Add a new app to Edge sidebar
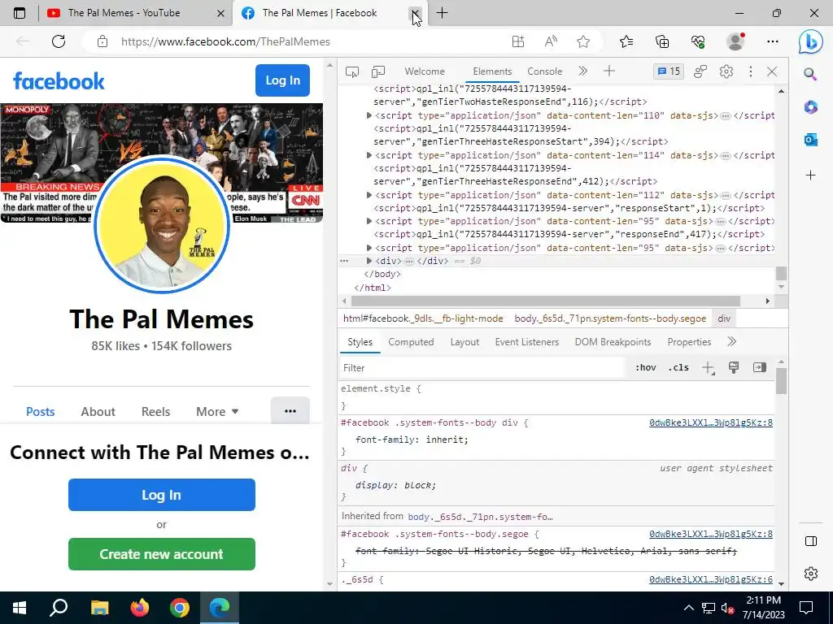The height and width of the screenshot is (624, 833). [x=811, y=175]
